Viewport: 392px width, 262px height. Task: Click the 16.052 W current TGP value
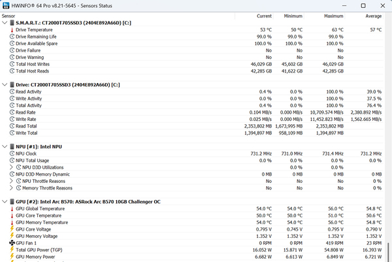pos(262,250)
